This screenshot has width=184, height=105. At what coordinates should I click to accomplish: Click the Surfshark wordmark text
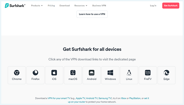pos(17,5)
